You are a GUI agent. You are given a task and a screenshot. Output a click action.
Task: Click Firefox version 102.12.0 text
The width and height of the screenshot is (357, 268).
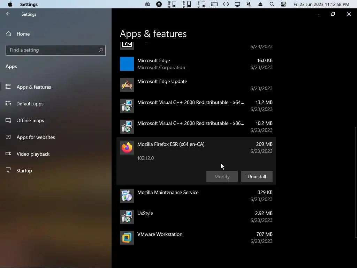pyautogui.click(x=145, y=158)
